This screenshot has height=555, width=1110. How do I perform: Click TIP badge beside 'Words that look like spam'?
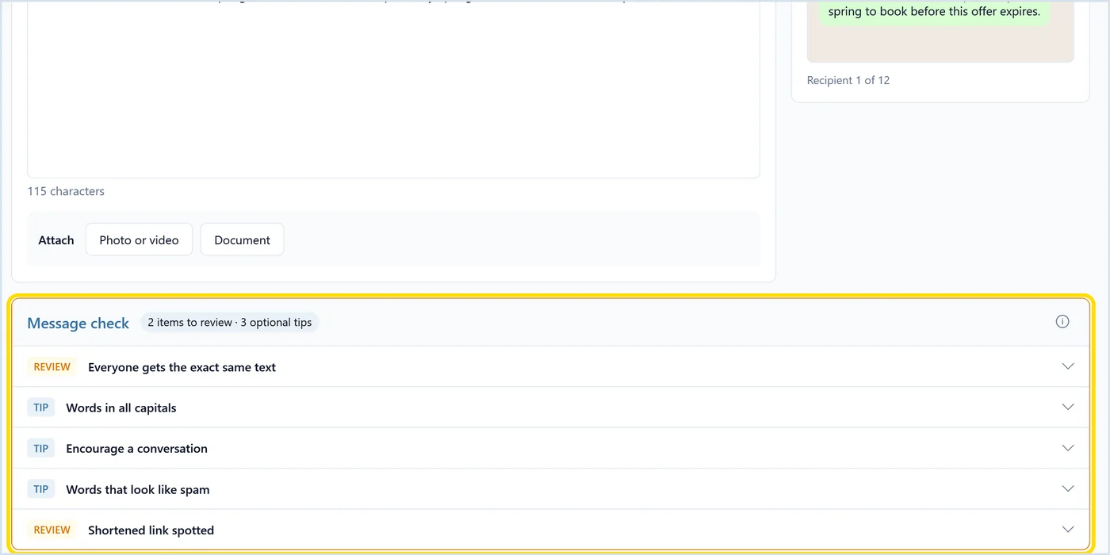click(x=41, y=489)
